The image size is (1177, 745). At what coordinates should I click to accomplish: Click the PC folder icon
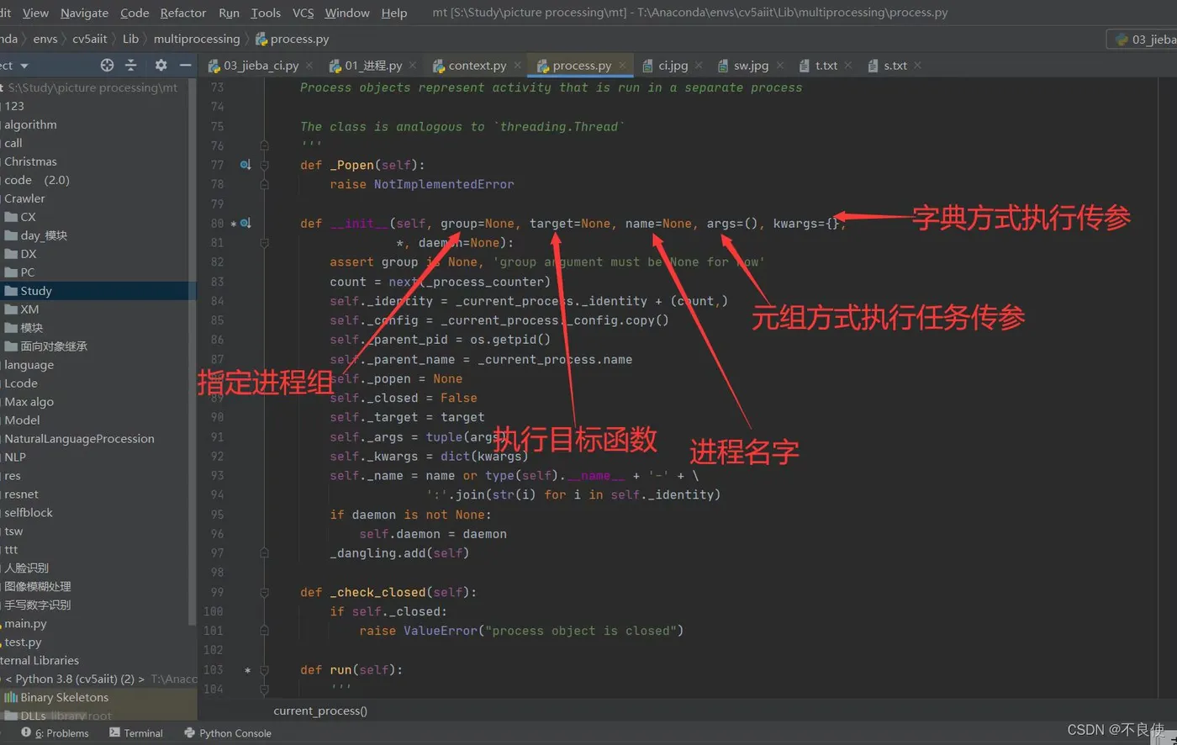click(x=11, y=272)
